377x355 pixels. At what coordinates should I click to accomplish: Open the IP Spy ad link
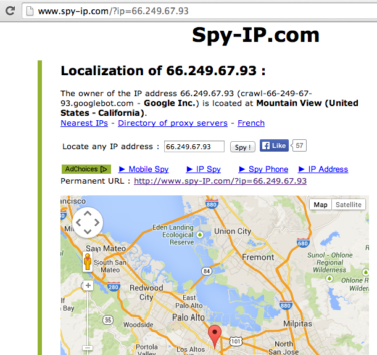tap(204, 169)
